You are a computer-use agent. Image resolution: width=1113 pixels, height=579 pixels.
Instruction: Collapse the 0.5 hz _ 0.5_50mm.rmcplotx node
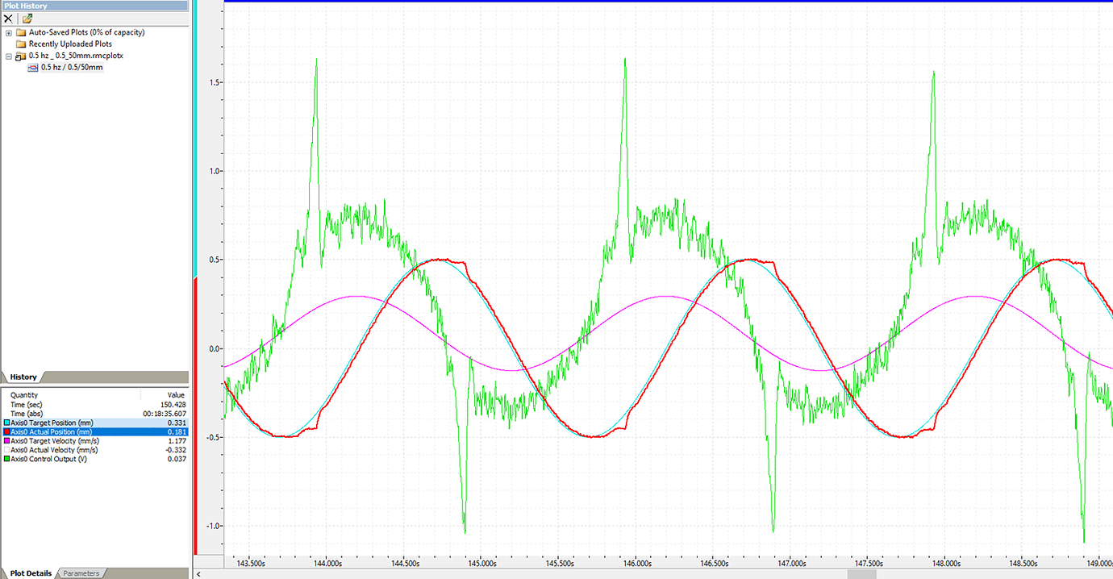pyautogui.click(x=9, y=56)
